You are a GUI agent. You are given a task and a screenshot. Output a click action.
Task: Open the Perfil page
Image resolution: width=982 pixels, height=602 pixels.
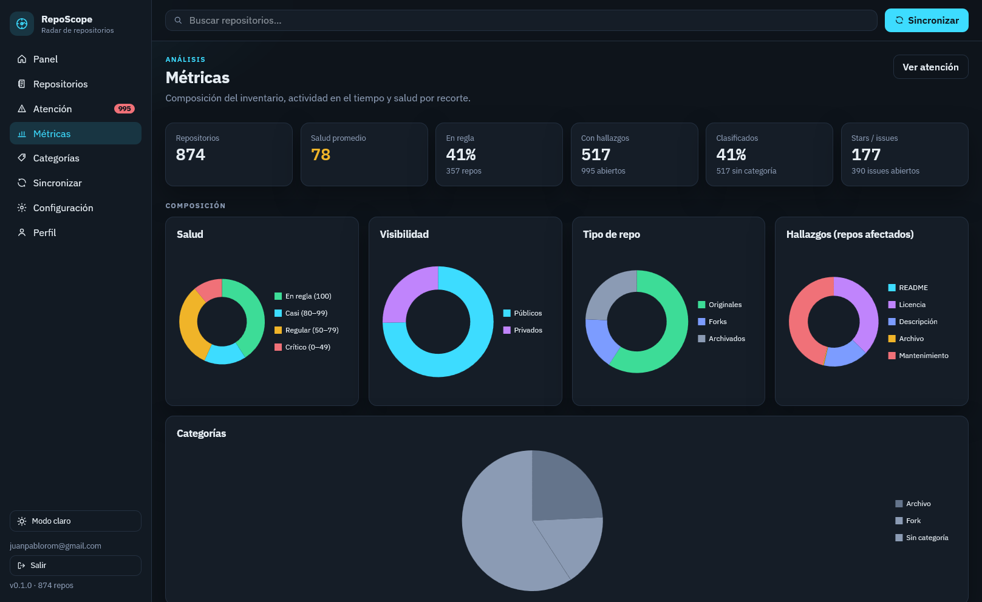coord(75,233)
